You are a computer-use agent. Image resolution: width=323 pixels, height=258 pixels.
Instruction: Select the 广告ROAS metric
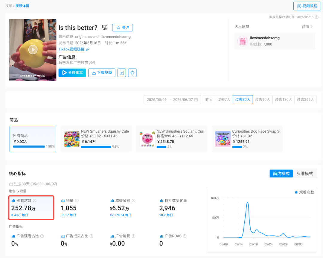(x=173, y=240)
